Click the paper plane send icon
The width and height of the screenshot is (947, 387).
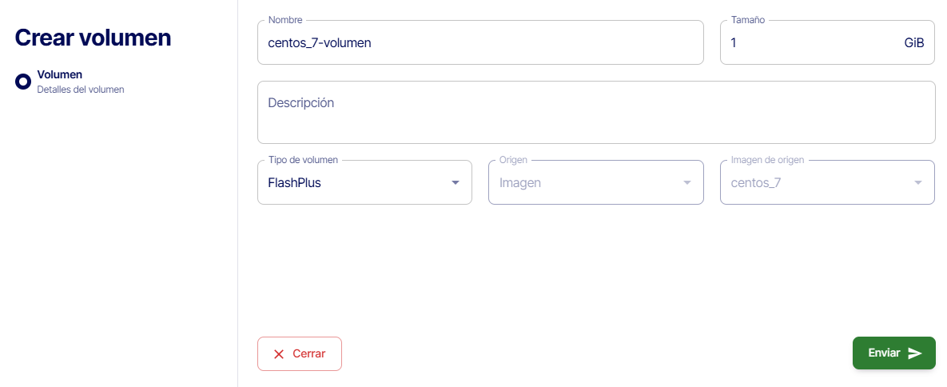[915, 353]
